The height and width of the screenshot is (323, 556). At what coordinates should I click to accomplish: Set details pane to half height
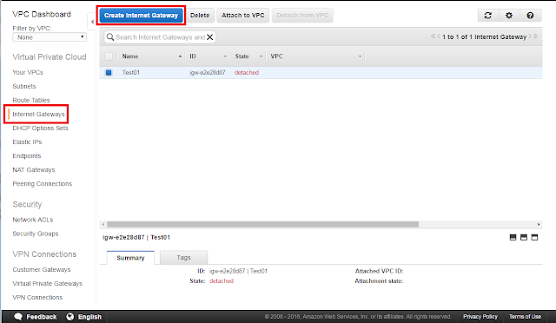pyautogui.click(x=524, y=237)
